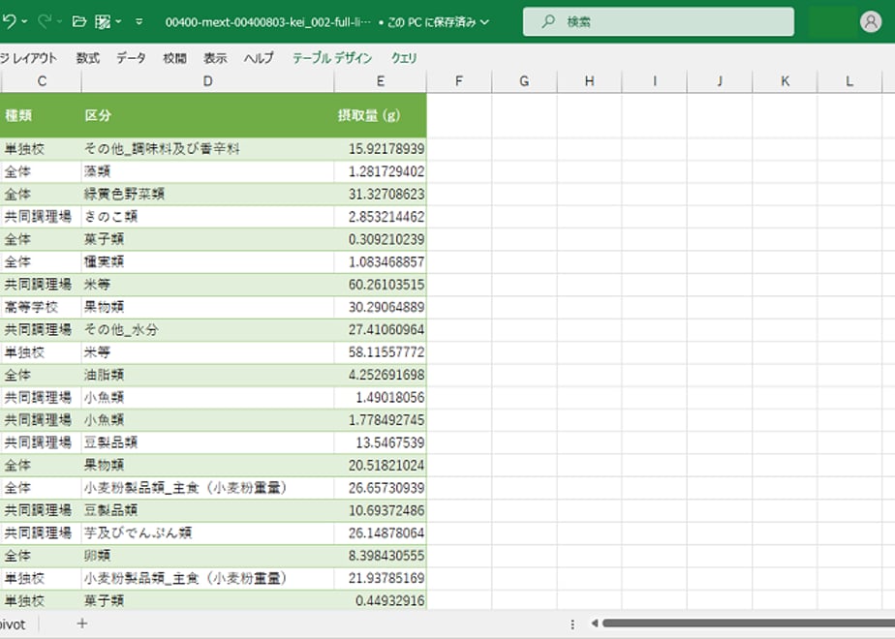Open the クエリ tab
Viewport: 895px width, 639px height.
[x=404, y=58]
